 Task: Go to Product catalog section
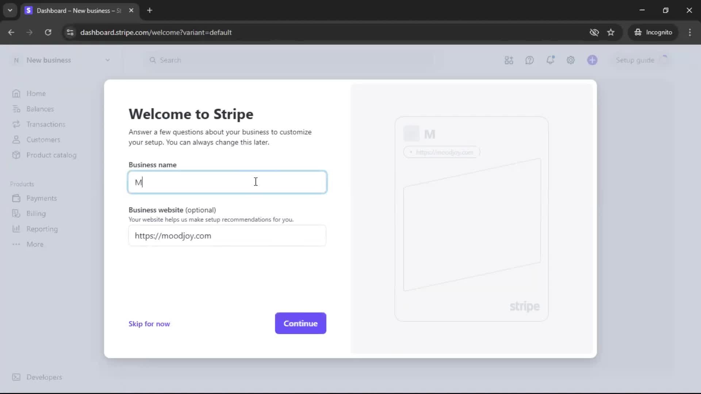pyautogui.click(x=51, y=155)
